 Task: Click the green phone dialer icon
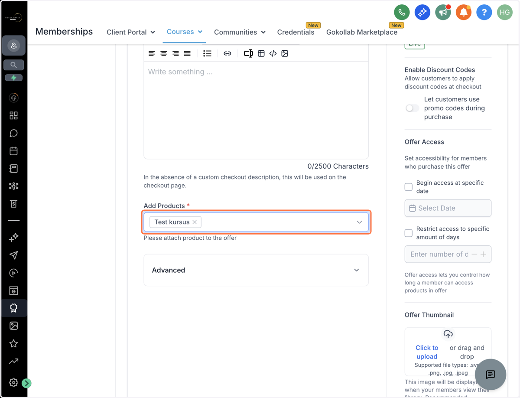402,12
